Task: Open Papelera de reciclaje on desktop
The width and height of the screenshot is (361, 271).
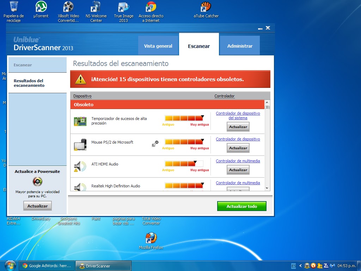Action: (14, 12)
